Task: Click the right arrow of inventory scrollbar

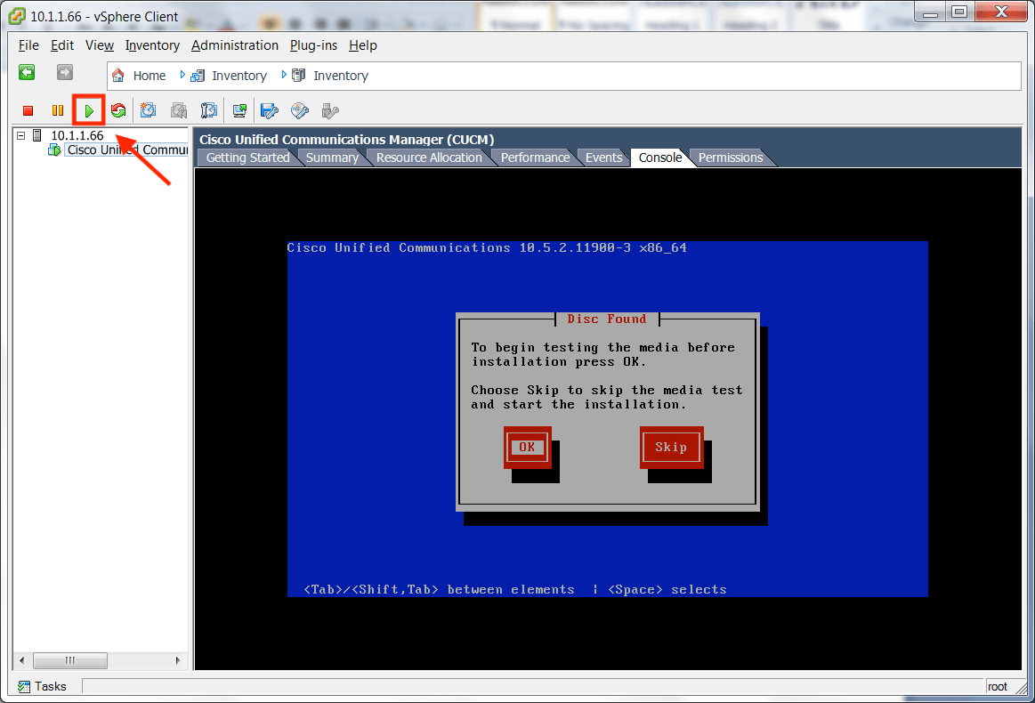Action: tap(178, 660)
